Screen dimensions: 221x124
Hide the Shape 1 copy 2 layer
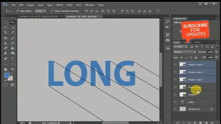pos(175,80)
